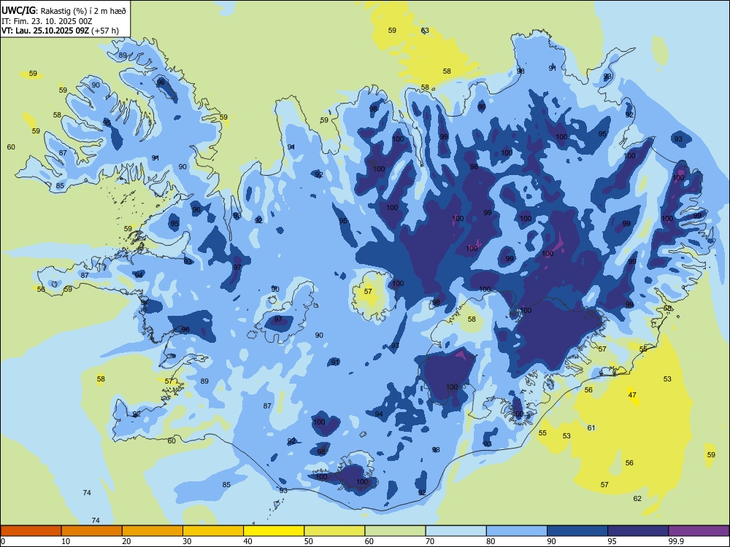Pick the 20–30 amber legend swatch
This screenshot has height=547, width=730.
point(153,531)
